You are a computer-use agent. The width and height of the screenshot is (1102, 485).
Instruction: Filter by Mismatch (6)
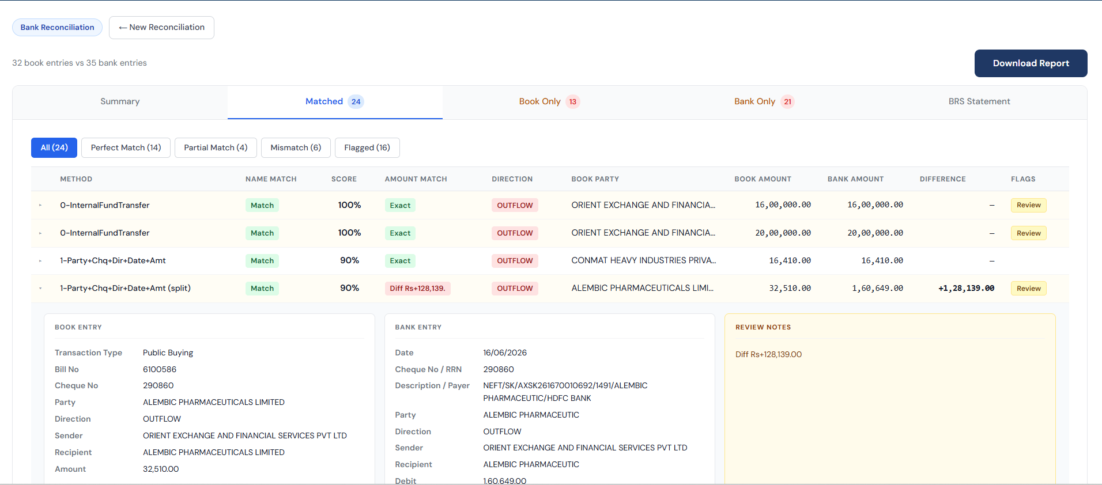point(296,148)
